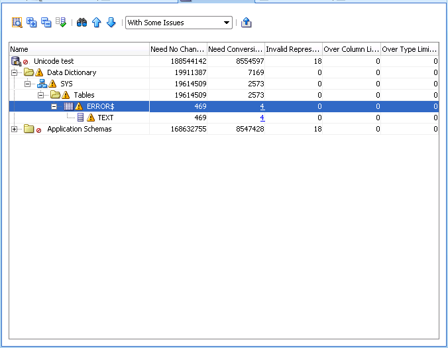The width and height of the screenshot is (448, 348).
Task: Click the export icon right of dropdown
Action: pos(247,23)
